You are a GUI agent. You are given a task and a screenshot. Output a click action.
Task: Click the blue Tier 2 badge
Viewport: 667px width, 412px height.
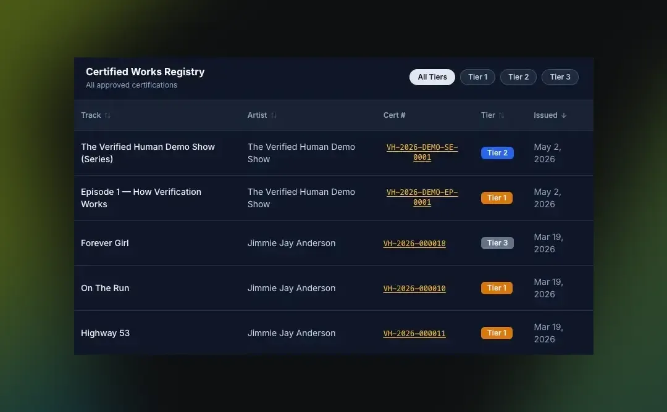click(497, 153)
